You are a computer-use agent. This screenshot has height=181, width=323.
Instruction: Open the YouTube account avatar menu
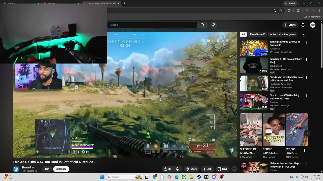(x=313, y=25)
